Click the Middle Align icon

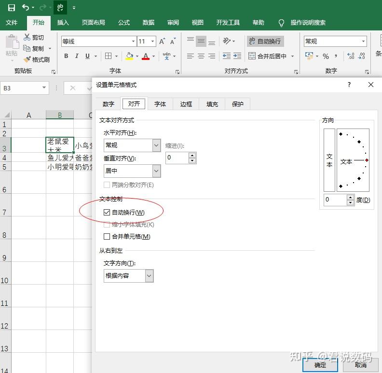[201, 41]
